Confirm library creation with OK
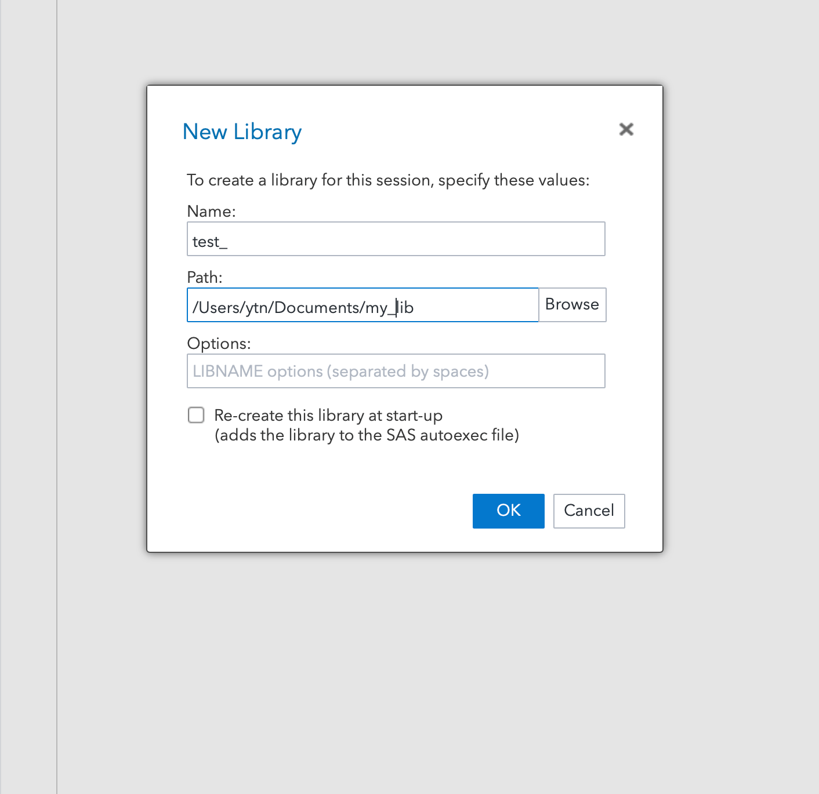The height and width of the screenshot is (794, 819). point(508,511)
